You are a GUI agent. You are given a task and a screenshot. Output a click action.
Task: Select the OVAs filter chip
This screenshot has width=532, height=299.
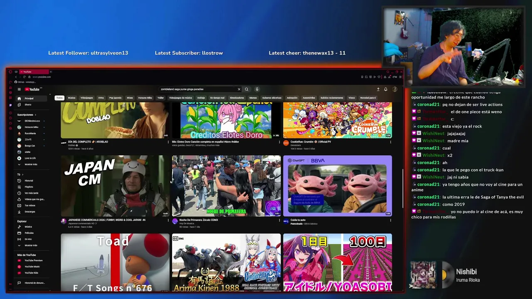coord(101,98)
